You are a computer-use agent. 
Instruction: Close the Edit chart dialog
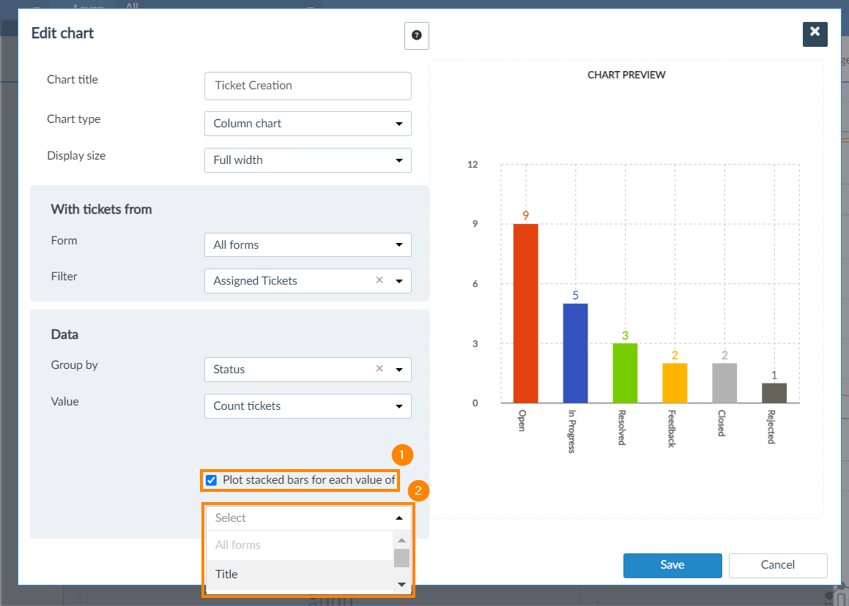[815, 34]
